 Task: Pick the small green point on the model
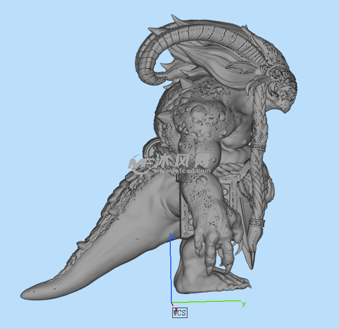(156, 155)
